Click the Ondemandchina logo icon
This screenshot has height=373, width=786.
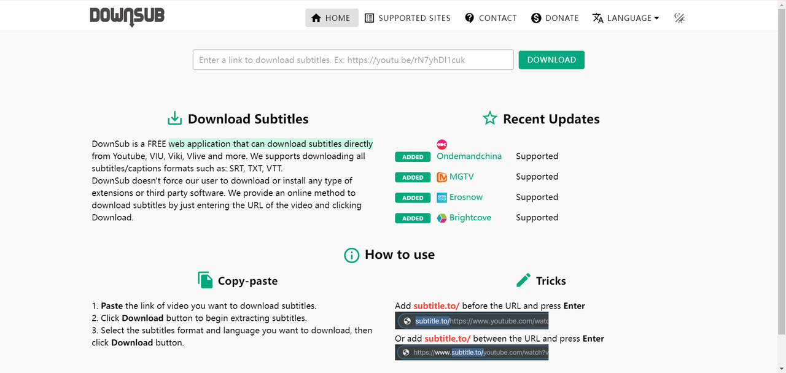click(x=442, y=144)
